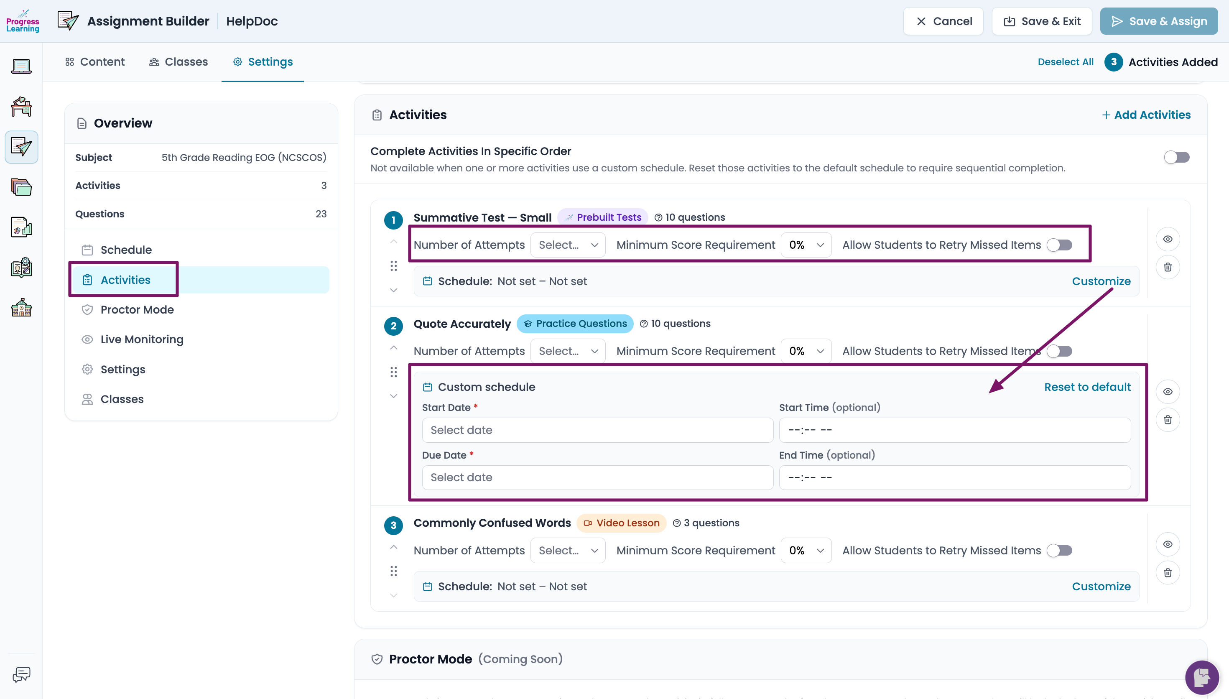Click the Proctor Mode shield icon in section header

(377, 660)
